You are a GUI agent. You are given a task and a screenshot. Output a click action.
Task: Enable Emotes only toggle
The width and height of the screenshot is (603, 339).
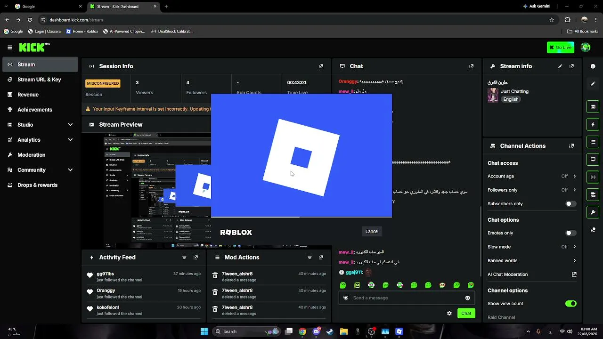[x=570, y=233]
